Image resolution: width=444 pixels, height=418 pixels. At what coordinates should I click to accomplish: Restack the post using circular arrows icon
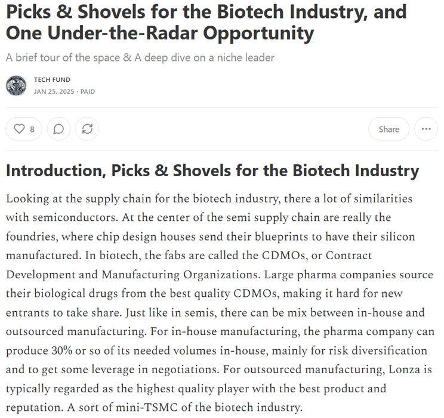pos(87,129)
